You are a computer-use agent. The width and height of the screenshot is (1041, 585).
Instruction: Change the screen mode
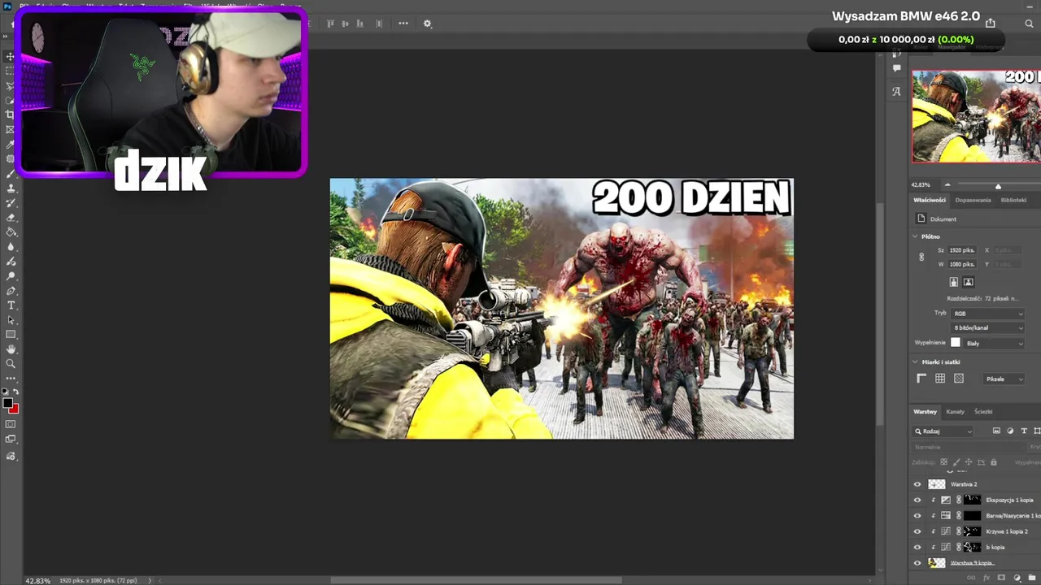click(11, 440)
